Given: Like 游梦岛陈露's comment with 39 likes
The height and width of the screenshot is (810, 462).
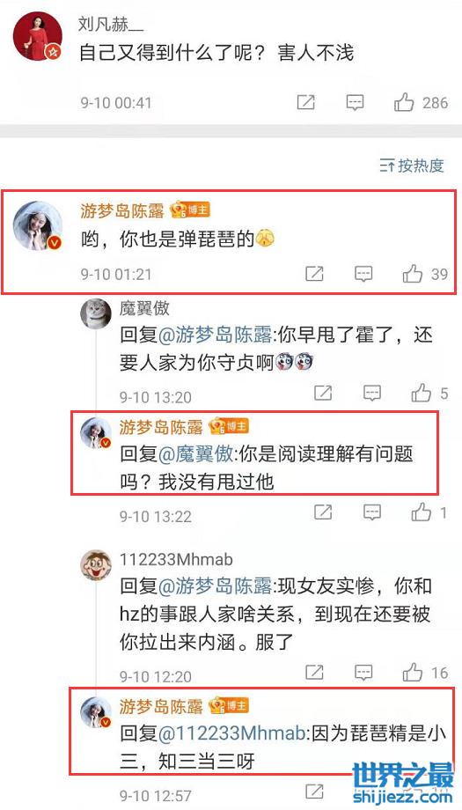Looking at the screenshot, I should pyautogui.click(x=413, y=274).
